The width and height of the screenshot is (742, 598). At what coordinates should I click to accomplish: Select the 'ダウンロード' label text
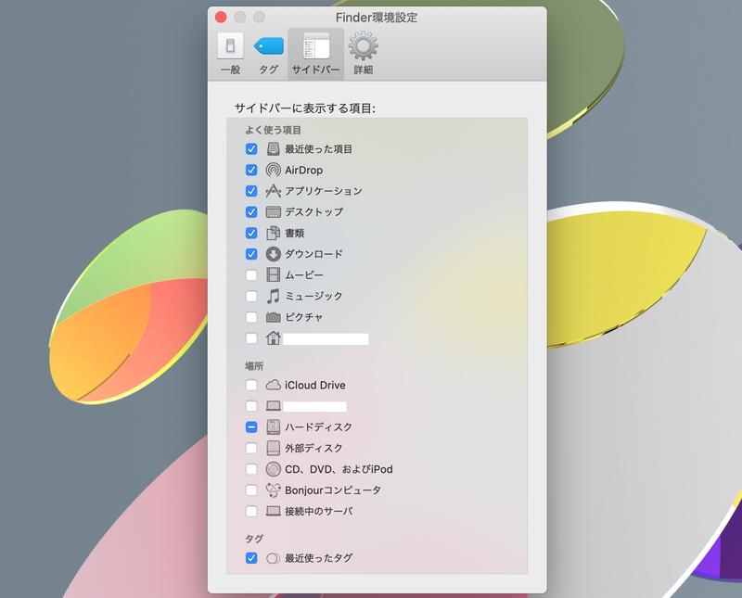313,254
